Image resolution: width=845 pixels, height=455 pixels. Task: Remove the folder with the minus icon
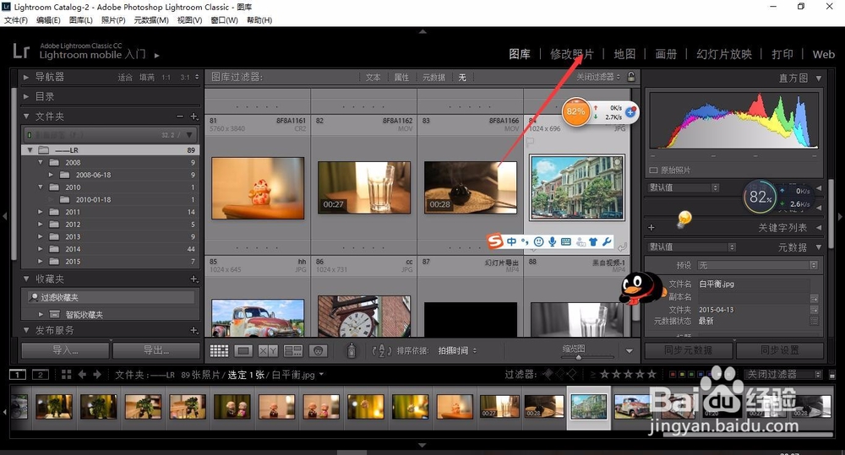tap(180, 116)
